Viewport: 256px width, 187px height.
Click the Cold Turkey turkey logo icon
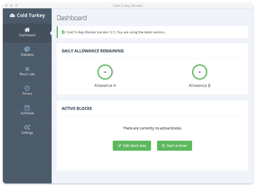click(12, 16)
